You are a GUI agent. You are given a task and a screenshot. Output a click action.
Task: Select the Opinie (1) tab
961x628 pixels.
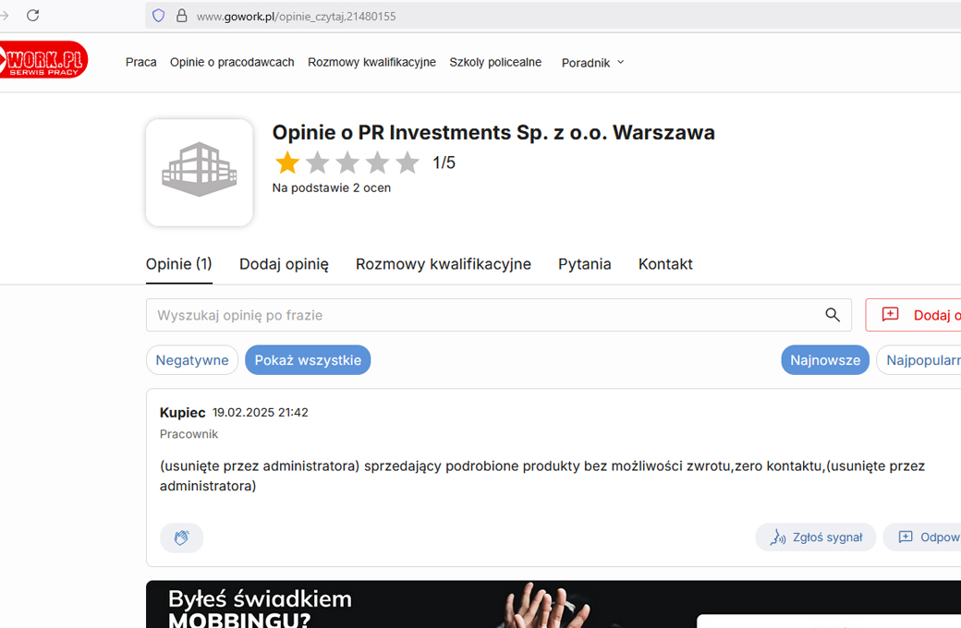[x=179, y=264]
